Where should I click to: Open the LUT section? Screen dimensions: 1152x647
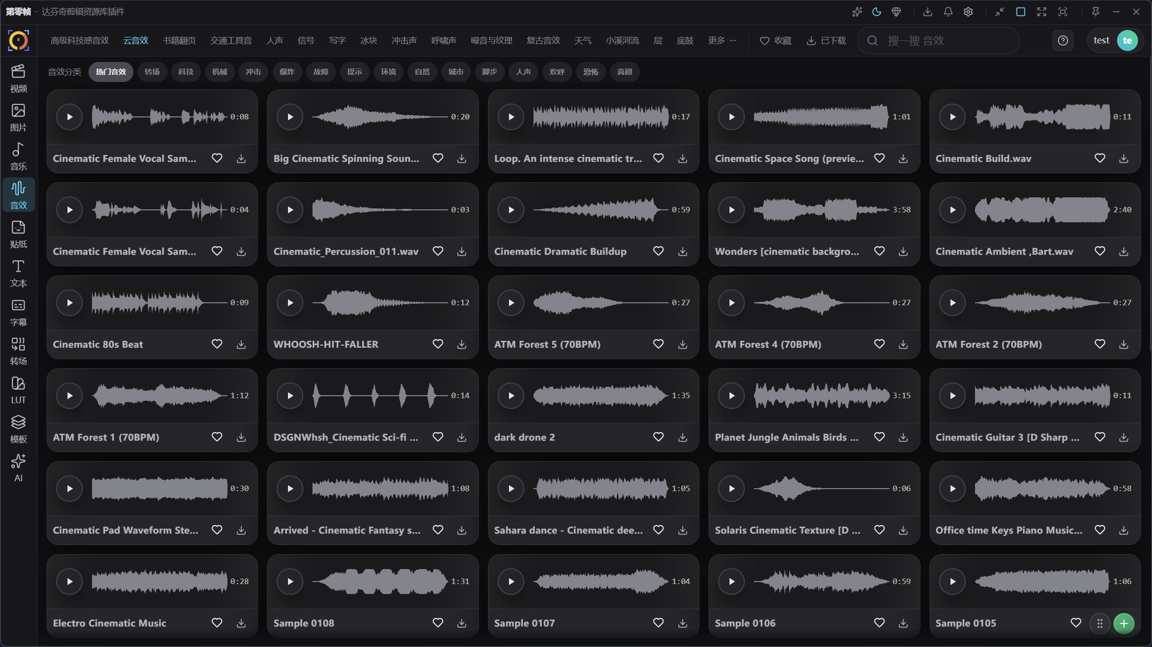pyautogui.click(x=18, y=390)
